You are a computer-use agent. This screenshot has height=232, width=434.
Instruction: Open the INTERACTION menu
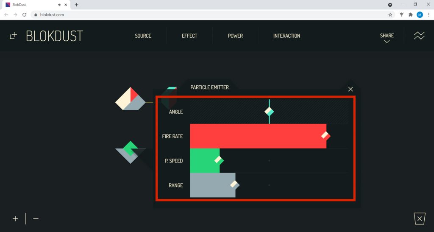pyautogui.click(x=287, y=36)
